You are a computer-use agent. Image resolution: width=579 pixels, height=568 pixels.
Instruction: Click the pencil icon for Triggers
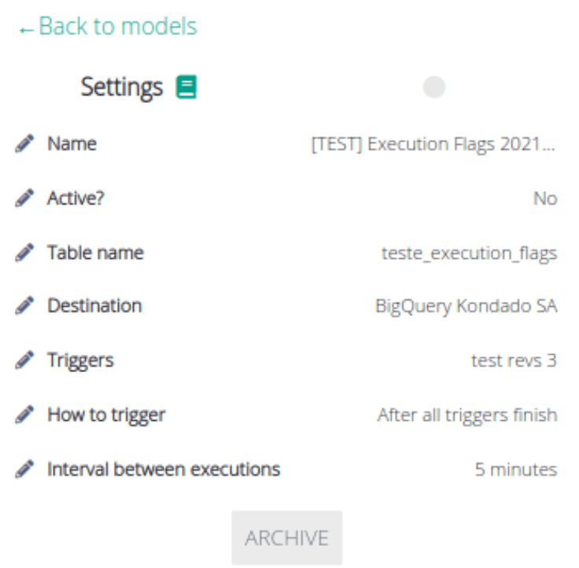(24, 361)
